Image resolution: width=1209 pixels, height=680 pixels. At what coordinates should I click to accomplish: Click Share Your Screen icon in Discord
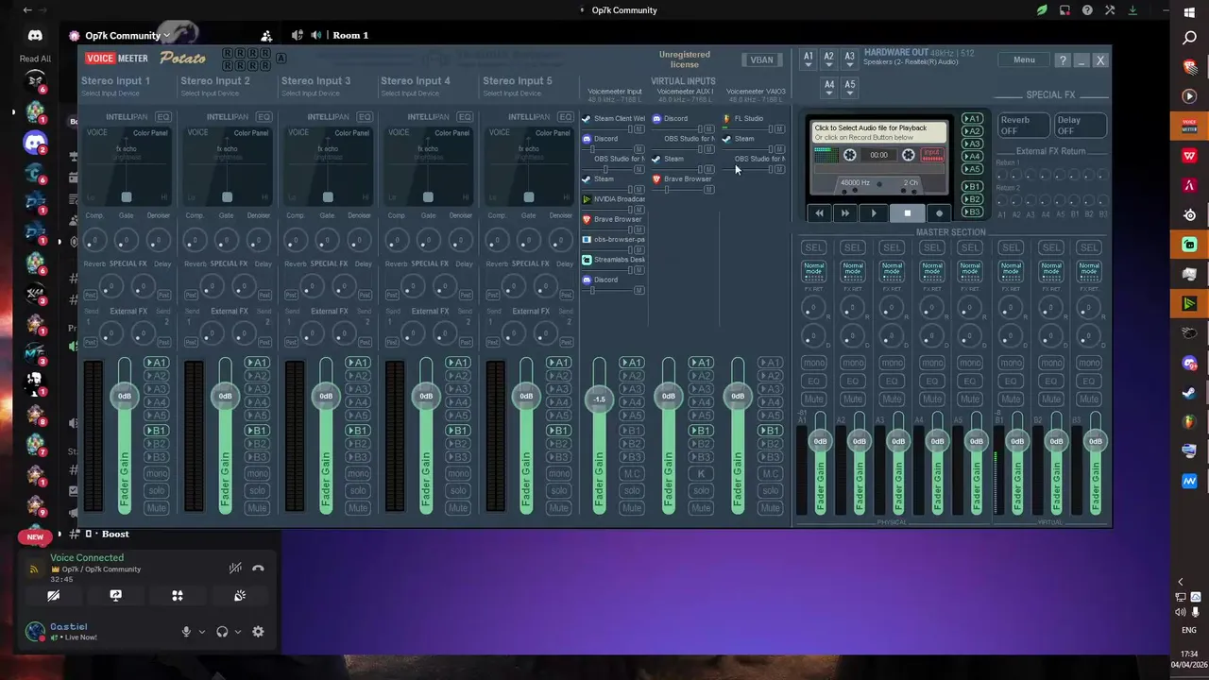pyautogui.click(x=115, y=596)
